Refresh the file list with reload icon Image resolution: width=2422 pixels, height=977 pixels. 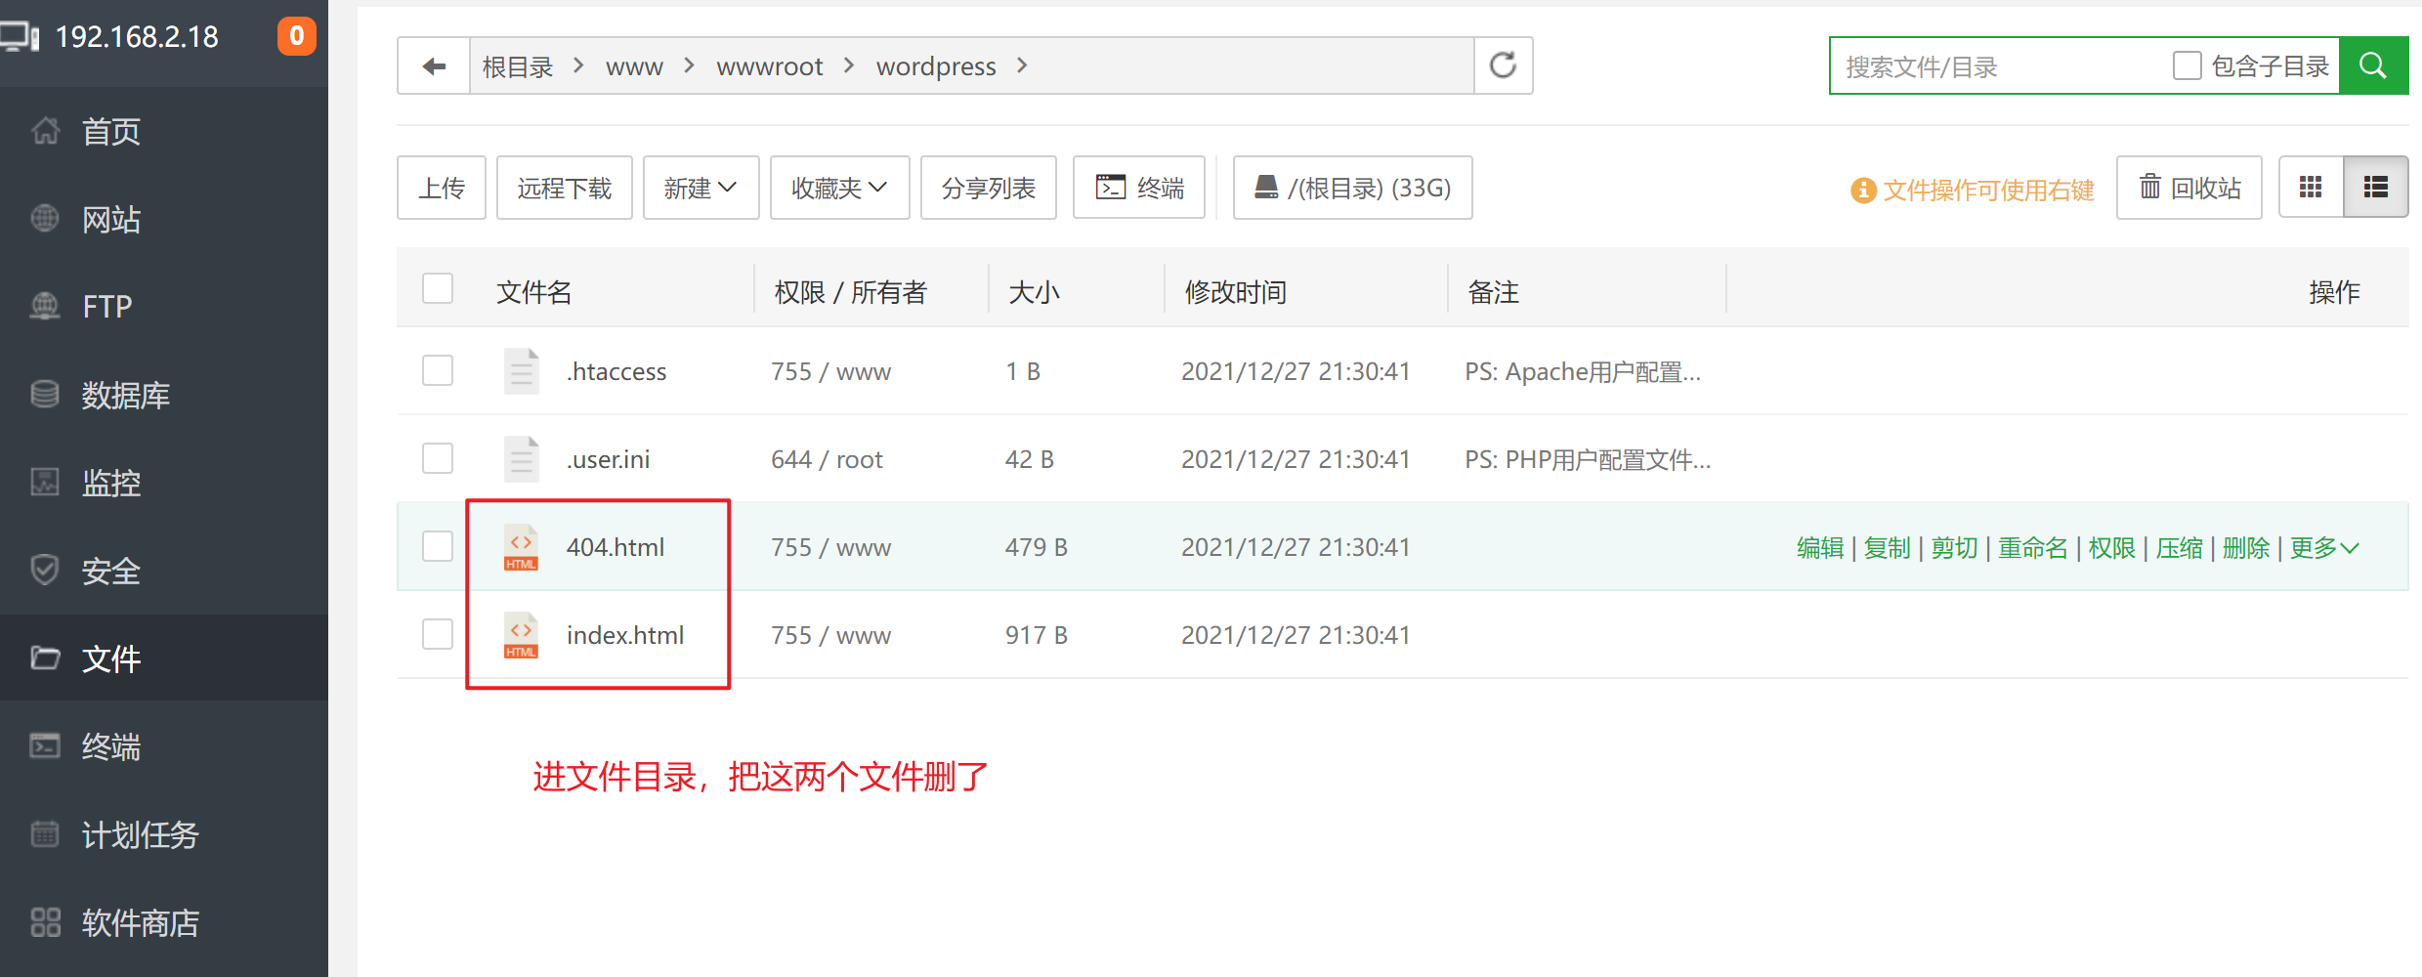pos(1503,66)
